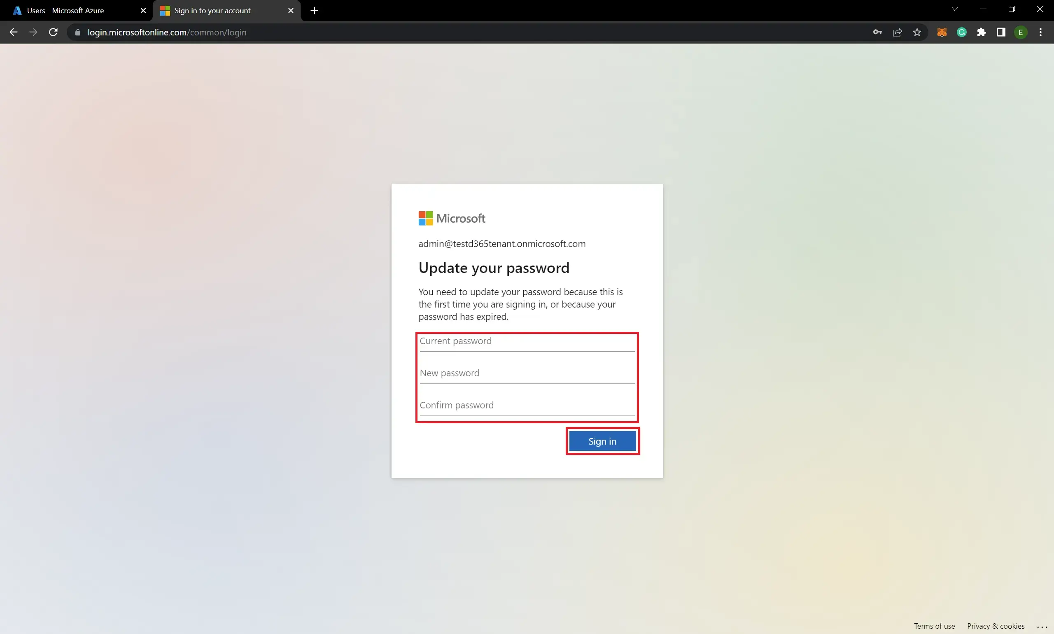The height and width of the screenshot is (634, 1054).
Task: Bookmark this page with the star
Action: coord(917,33)
